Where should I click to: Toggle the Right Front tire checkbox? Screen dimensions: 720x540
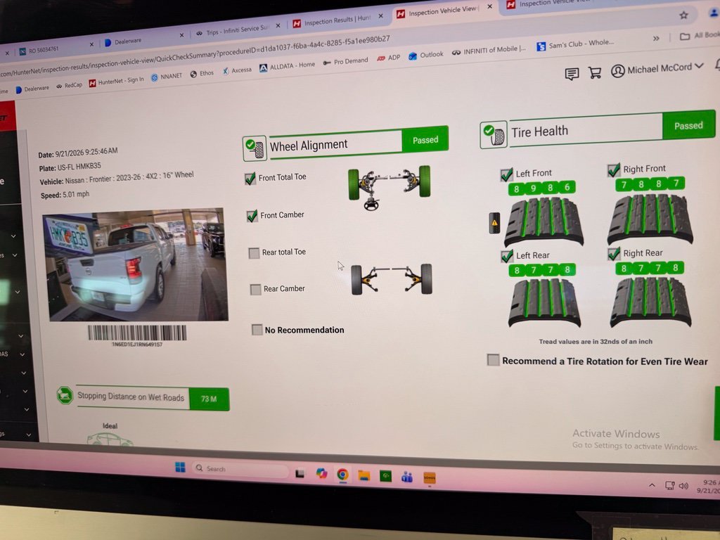point(613,170)
